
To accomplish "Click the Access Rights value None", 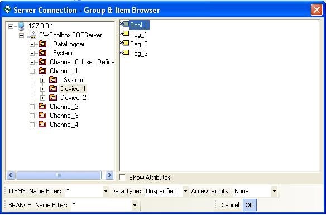I will point(241,191).
